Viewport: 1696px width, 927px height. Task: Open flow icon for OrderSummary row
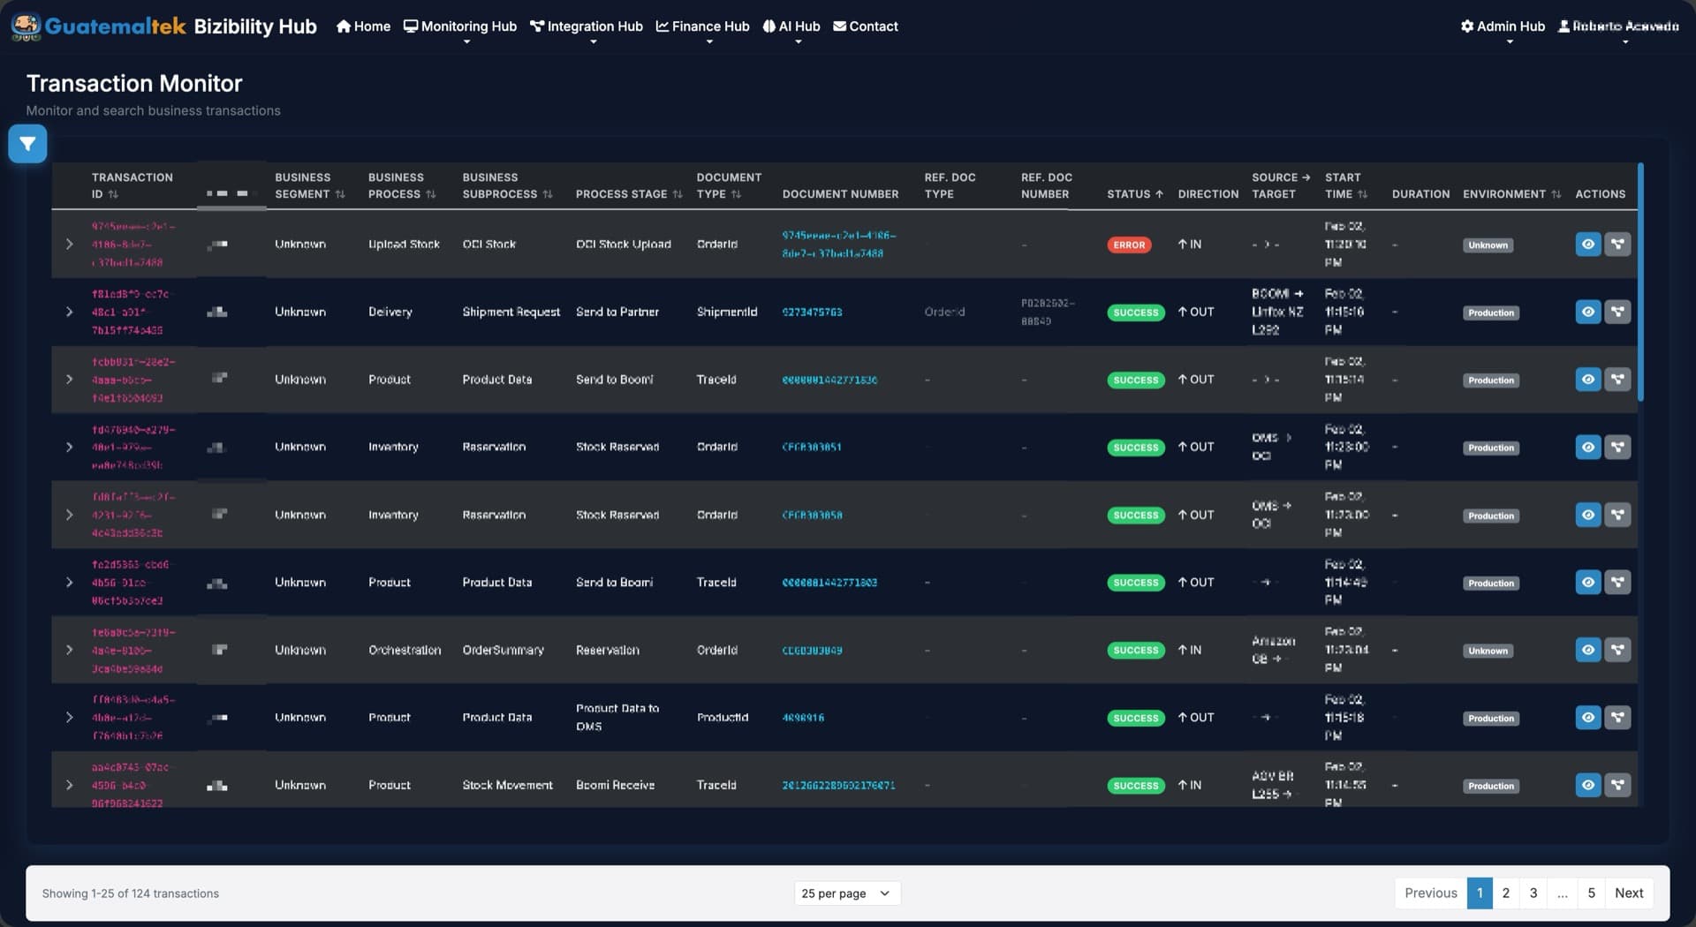tap(1617, 650)
